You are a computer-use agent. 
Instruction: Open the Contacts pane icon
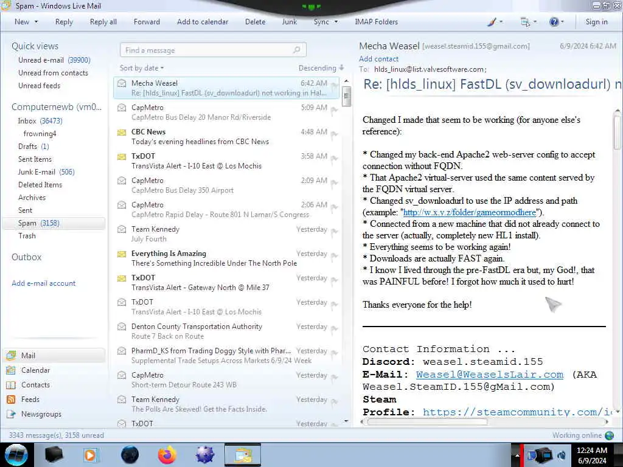coord(11,385)
